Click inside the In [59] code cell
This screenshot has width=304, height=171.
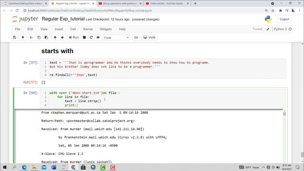pyautogui.click(x=163, y=99)
